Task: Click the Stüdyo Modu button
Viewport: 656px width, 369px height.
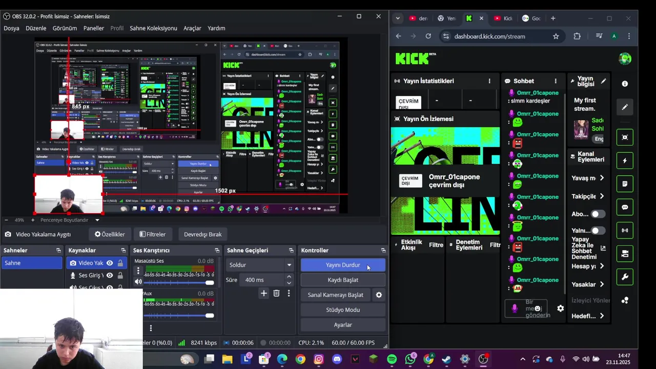Action: [x=343, y=310]
